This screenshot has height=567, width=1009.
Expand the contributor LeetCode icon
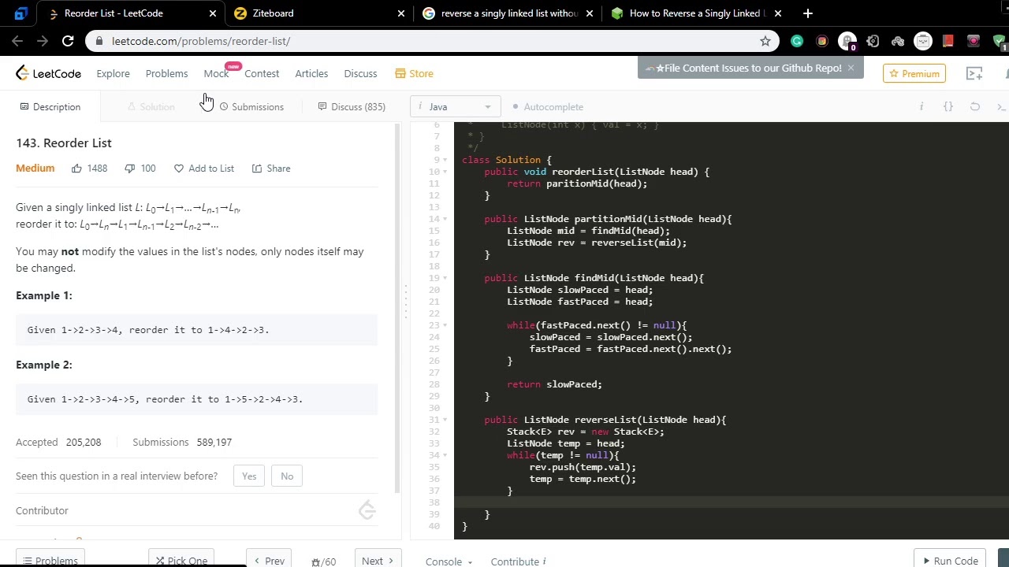click(x=367, y=510)
